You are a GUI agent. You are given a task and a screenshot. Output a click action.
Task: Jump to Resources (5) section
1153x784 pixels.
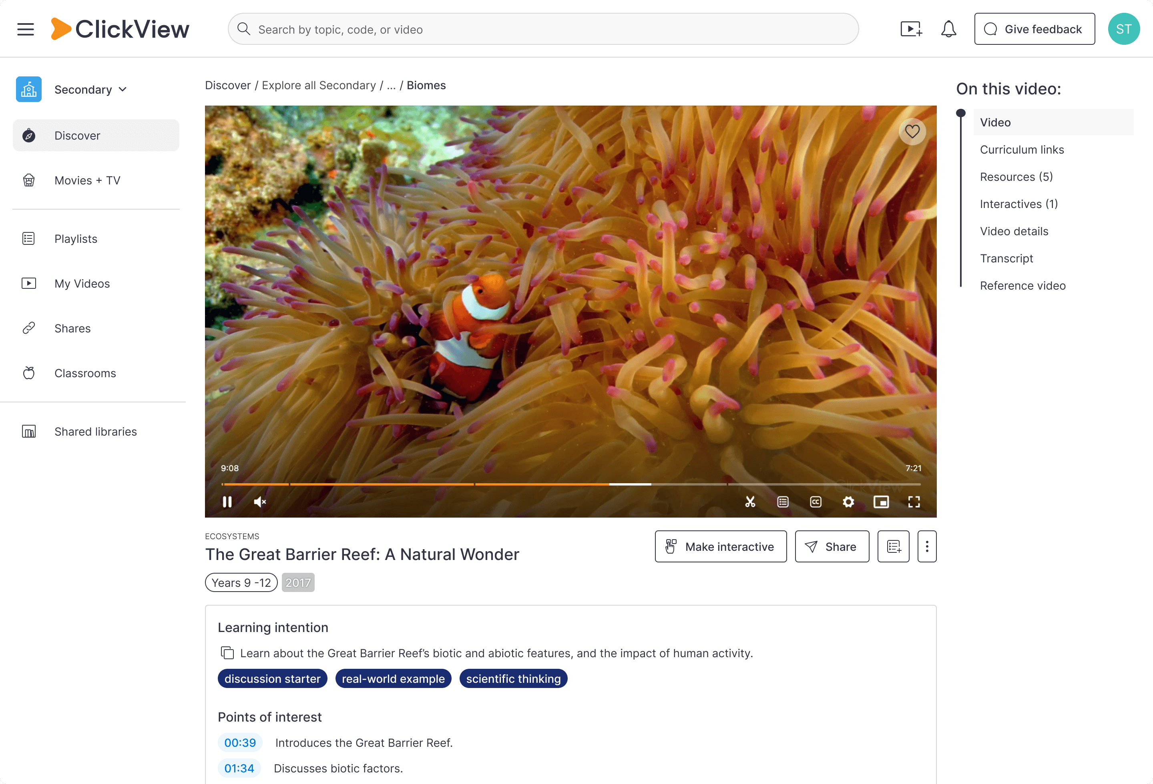pyautogui.click(x=1016, y=177)
